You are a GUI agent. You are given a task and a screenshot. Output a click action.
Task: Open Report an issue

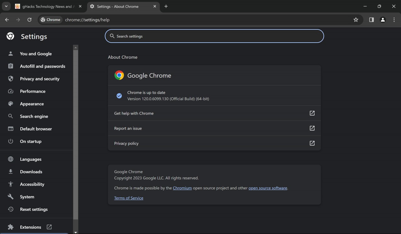(x=214, y=128)
